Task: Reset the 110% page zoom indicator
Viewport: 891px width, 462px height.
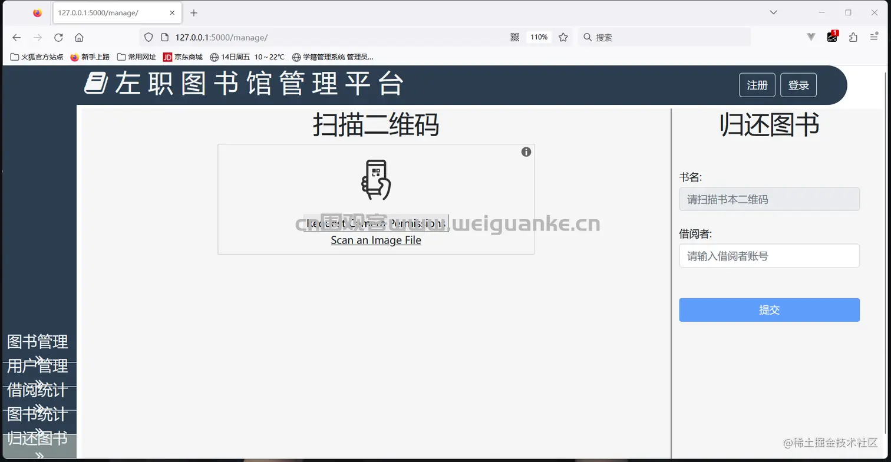Action: click(x=538, y=37)
